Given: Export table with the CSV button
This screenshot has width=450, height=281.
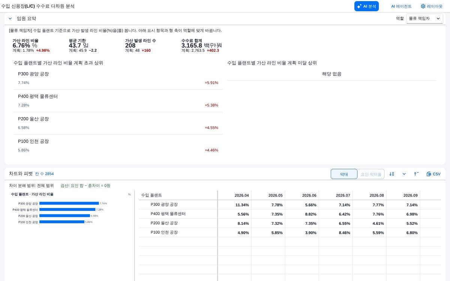Looking at the screenshot, I should pos(433,174).
